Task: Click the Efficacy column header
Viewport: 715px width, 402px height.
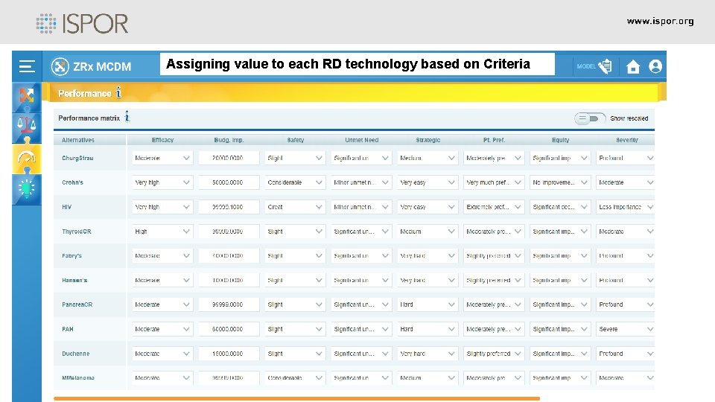Action: point(162,140)
